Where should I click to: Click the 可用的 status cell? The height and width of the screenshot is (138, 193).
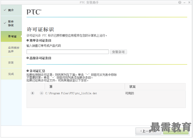click(130, 93)
